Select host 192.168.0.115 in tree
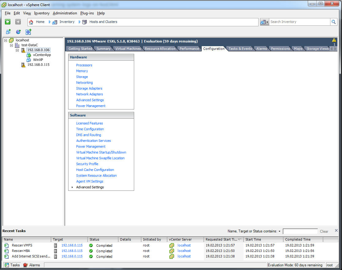 [x=39, y=65]
